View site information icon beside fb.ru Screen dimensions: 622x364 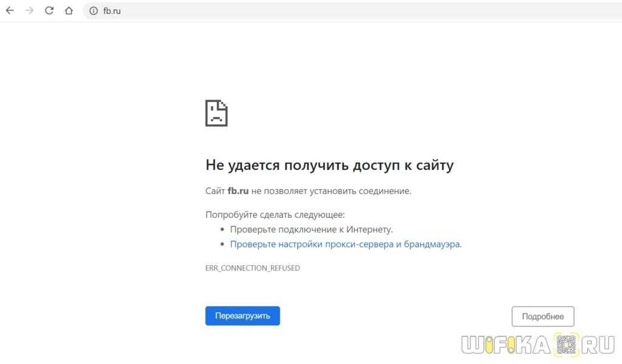94,11
